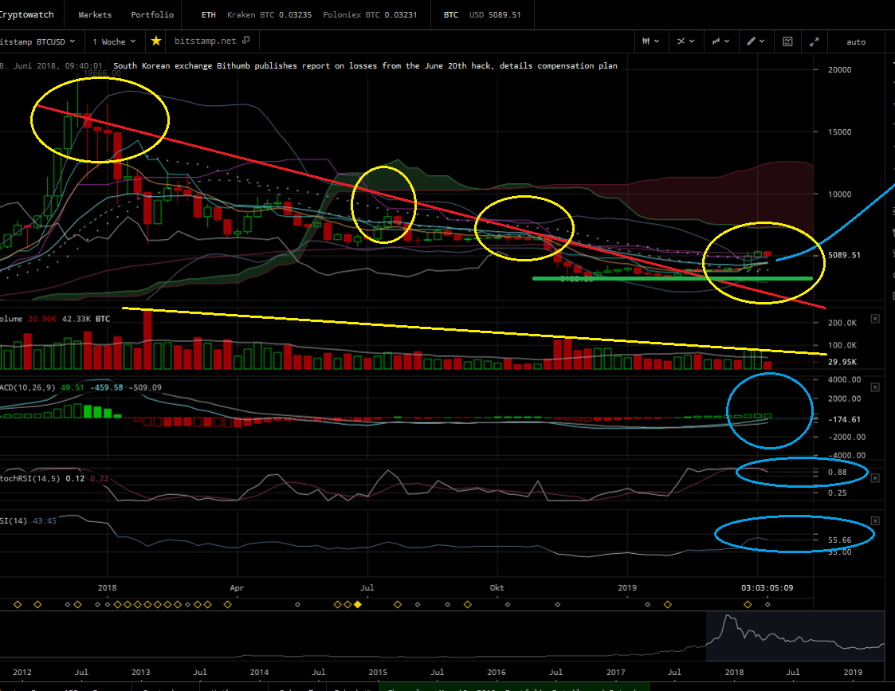Click the 19666.00 high price label
The height and width of the screenshot is (691, 895).
point(102,73)
